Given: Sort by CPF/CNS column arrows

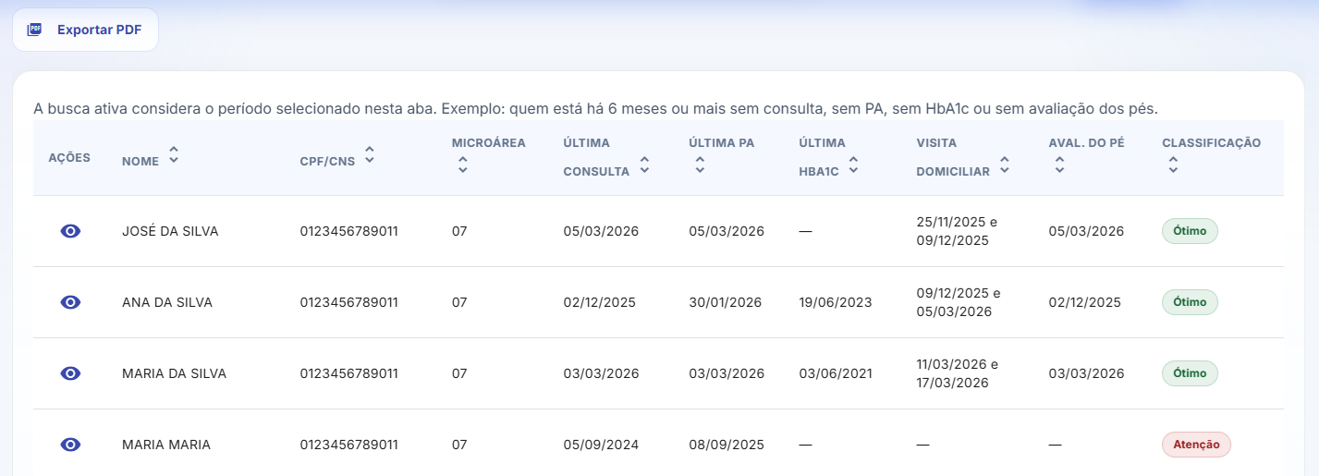Looking at the screenshot, I should (x=370, y=155).
